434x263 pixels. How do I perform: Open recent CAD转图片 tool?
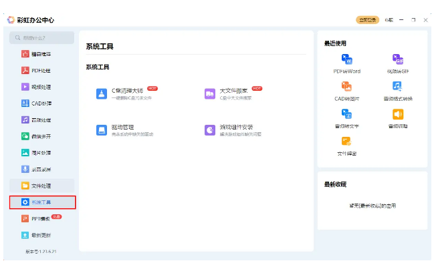pyautogui.click(x=347, y=91)
